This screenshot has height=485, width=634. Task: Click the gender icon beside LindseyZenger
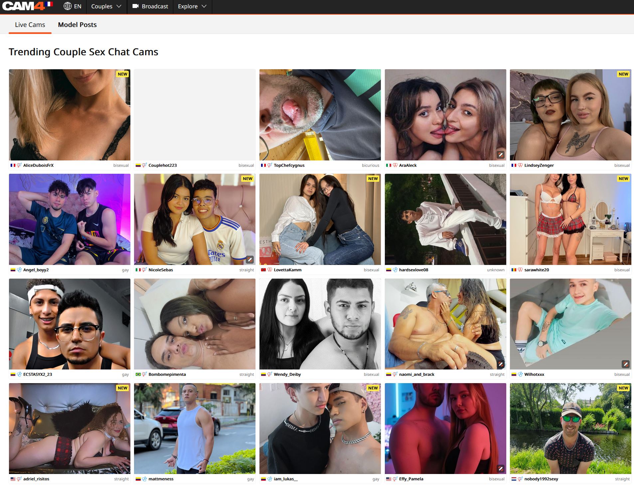click(x=520, y=165)
